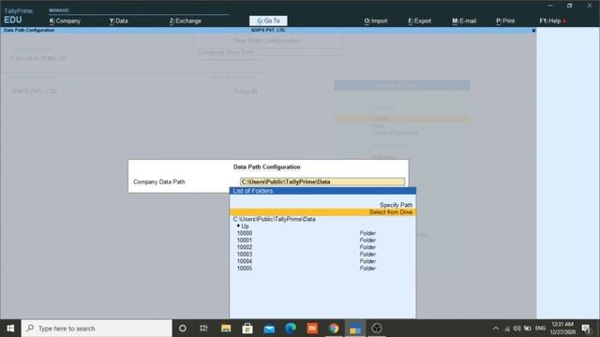
Task: Launch Google Chrome from taskbar
Action: [334, 329]
